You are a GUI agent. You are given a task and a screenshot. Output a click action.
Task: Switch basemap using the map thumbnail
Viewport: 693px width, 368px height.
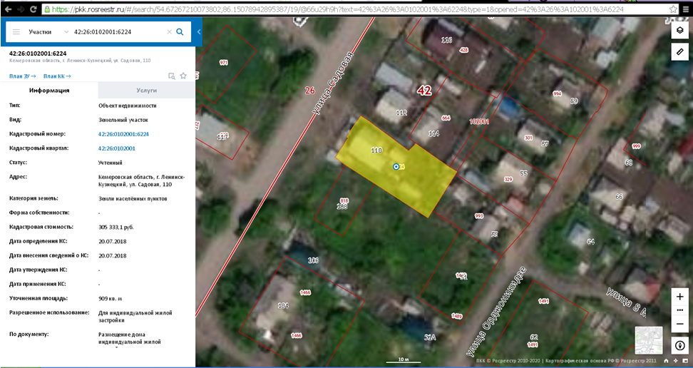coord(649,340)
